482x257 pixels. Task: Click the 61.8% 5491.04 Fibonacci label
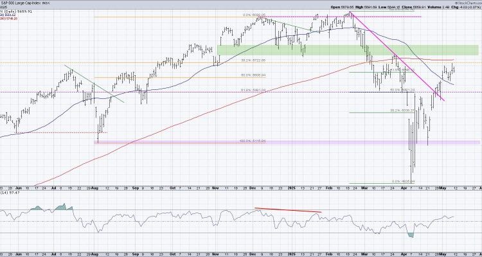tap(254, 90)
